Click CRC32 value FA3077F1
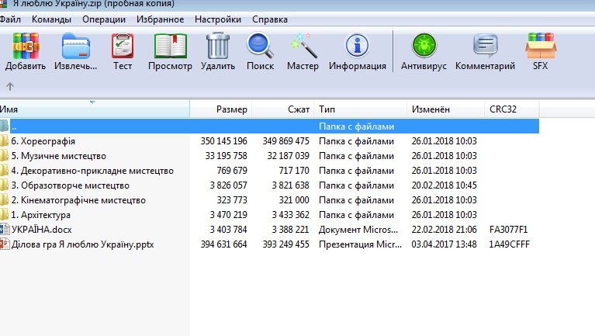The height and width of the screenshot is (336, 595). coord(508,230)
